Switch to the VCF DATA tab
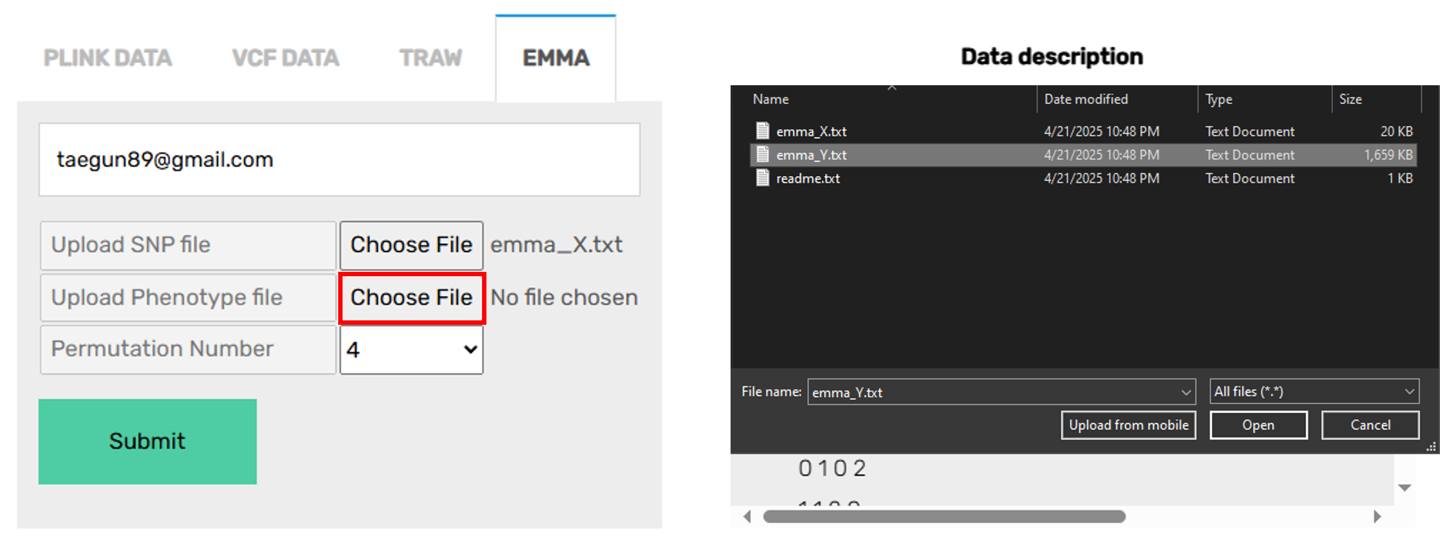 point(285,58)
